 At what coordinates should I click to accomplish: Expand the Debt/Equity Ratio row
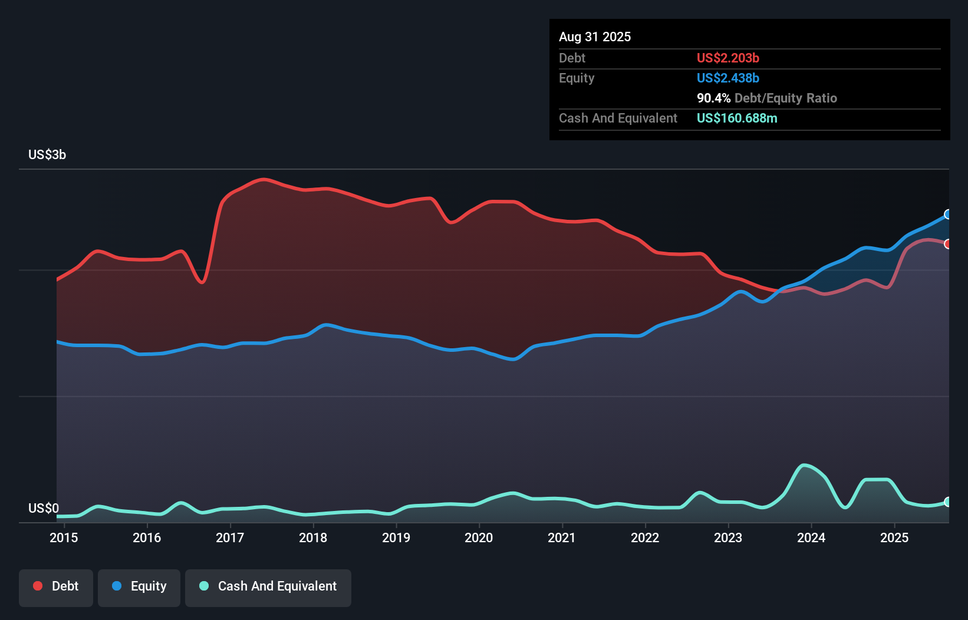(767, 98)
